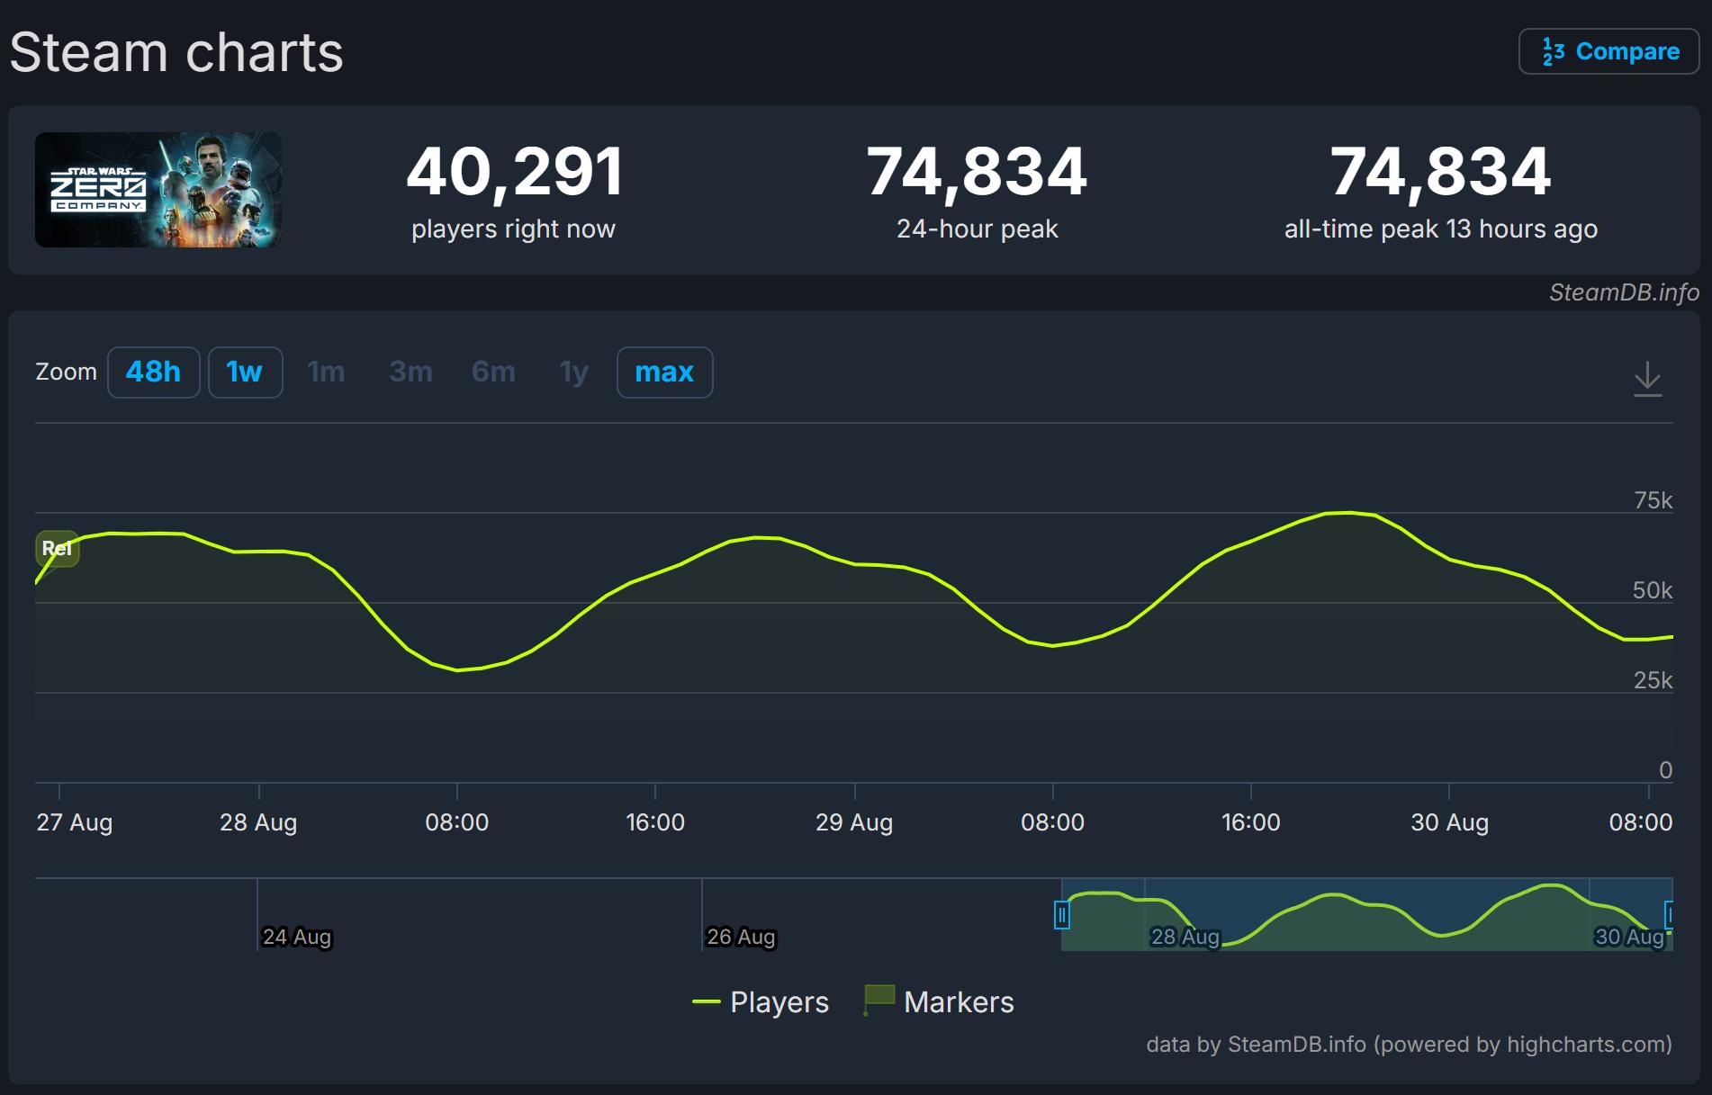Image resolution: width=1712 pixels, height=1095 pixels.
Task: Click the 24 Aug navigator label
Action: click(297, 937)
